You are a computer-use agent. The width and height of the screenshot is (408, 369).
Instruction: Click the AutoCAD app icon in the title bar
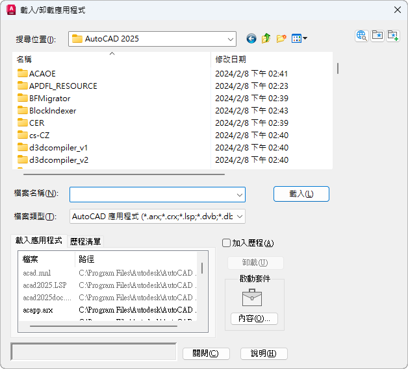pos(11,10)
